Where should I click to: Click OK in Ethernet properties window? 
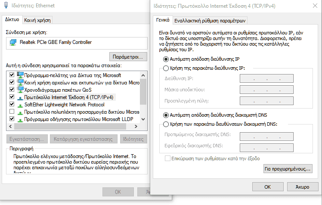pyautogui.click(x=118, y=192)
